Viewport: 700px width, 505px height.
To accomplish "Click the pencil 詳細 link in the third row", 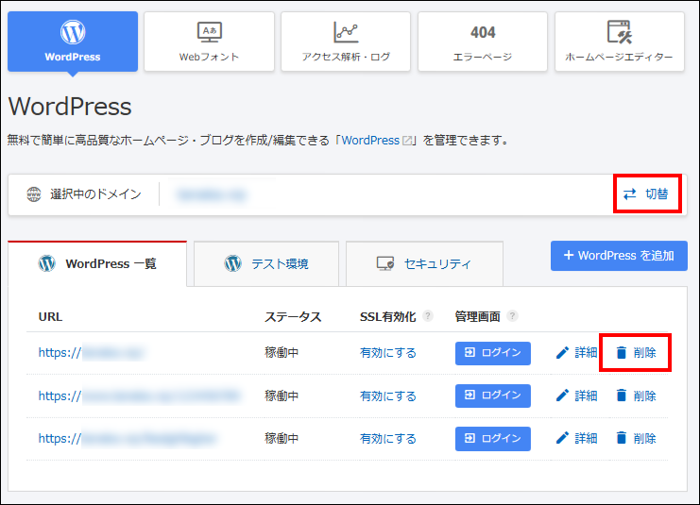I will [x=576, y=439].
